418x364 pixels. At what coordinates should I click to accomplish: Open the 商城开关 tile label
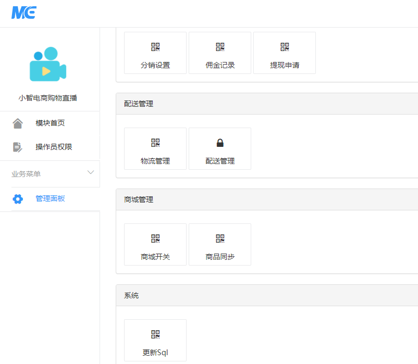155,257
